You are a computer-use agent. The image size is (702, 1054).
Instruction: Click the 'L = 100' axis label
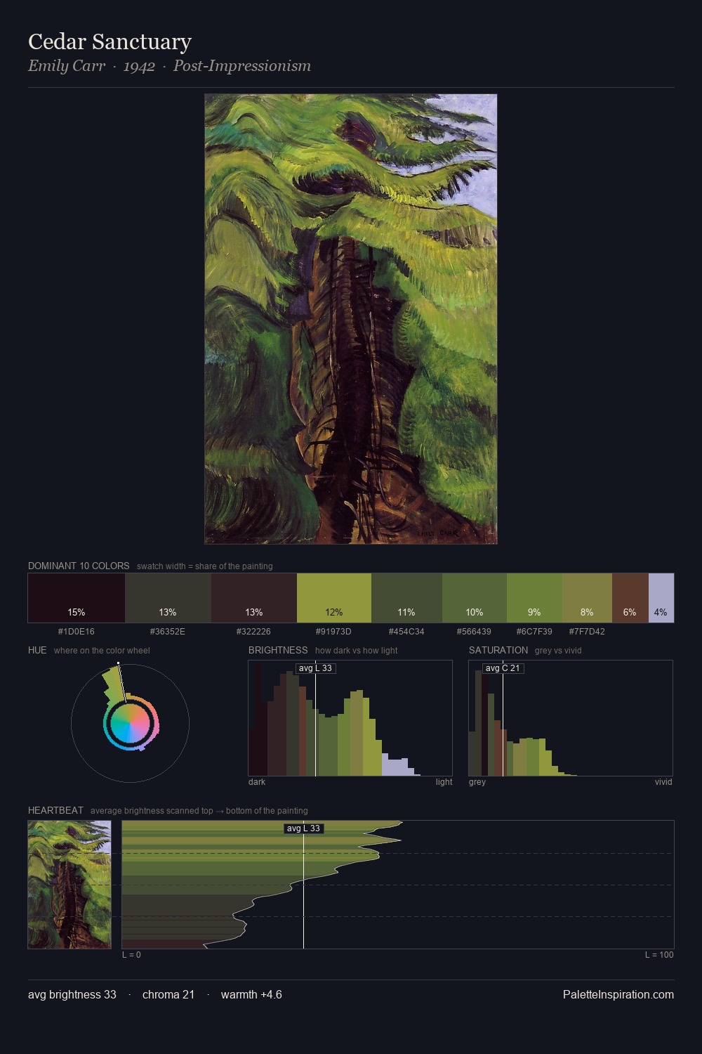[659, 954]
